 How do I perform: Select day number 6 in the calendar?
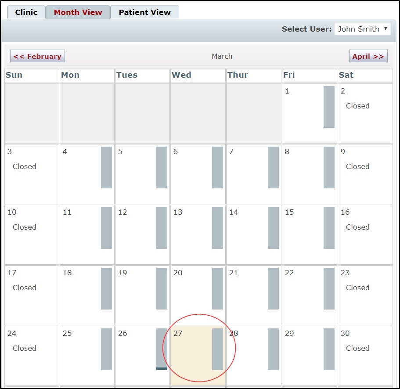click(x=176, y=151)
